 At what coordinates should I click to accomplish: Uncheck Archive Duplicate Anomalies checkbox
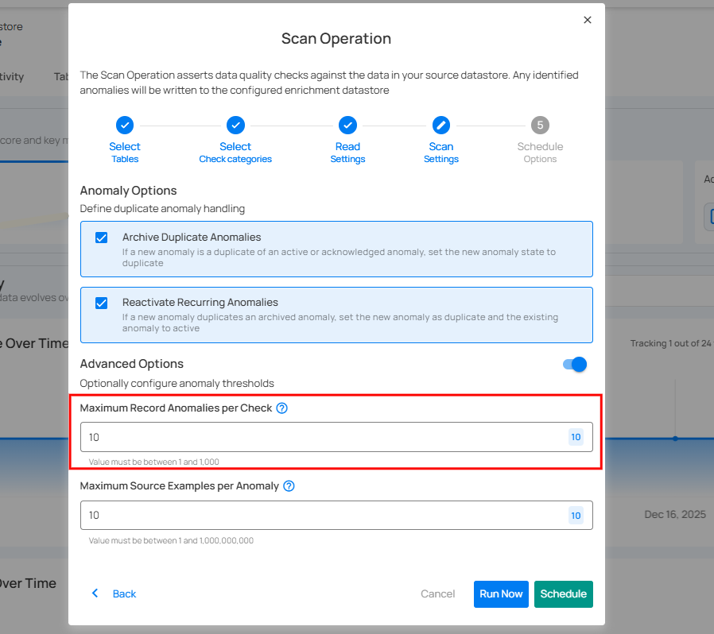[101, 238]
